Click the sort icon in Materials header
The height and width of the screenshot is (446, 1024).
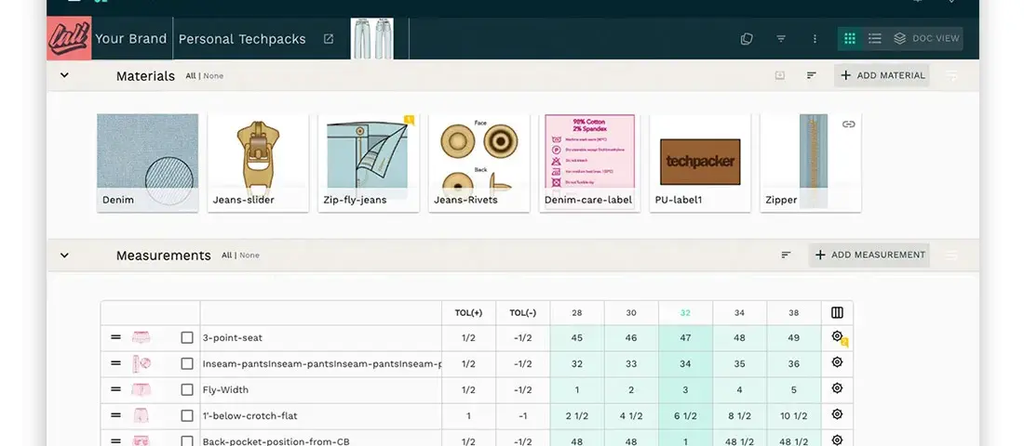point(812,75)
